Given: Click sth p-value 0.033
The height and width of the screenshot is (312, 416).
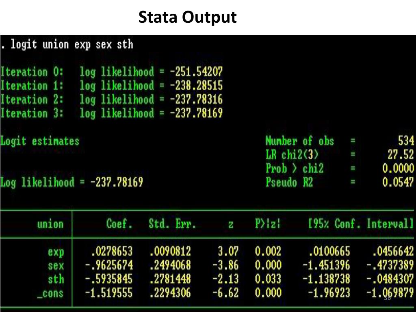Looking at the screenshot, I should [x=268, y=279].
